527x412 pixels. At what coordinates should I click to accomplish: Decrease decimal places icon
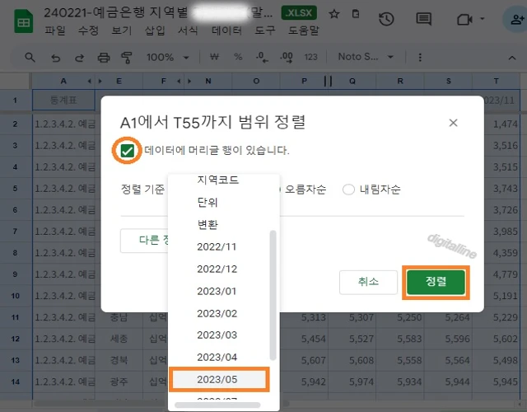click(x=262, y=57)
